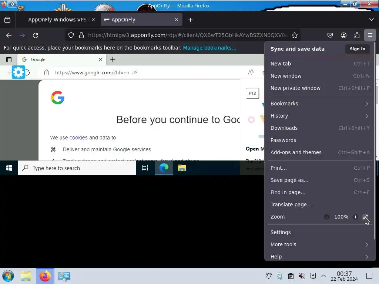Open the Manage bookmarks... link
The width and height of the screenshot is (379, 284).
[x=209, y=48]
